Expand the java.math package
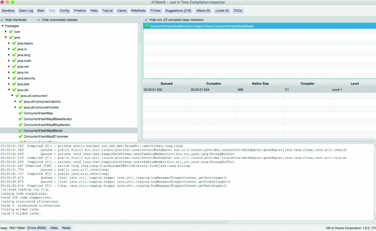 tap(9, 60)
